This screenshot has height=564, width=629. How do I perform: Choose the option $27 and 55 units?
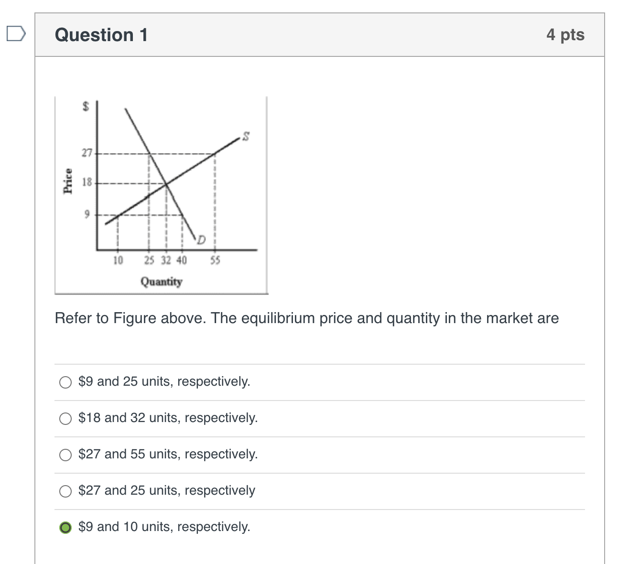tap(65, 455)
